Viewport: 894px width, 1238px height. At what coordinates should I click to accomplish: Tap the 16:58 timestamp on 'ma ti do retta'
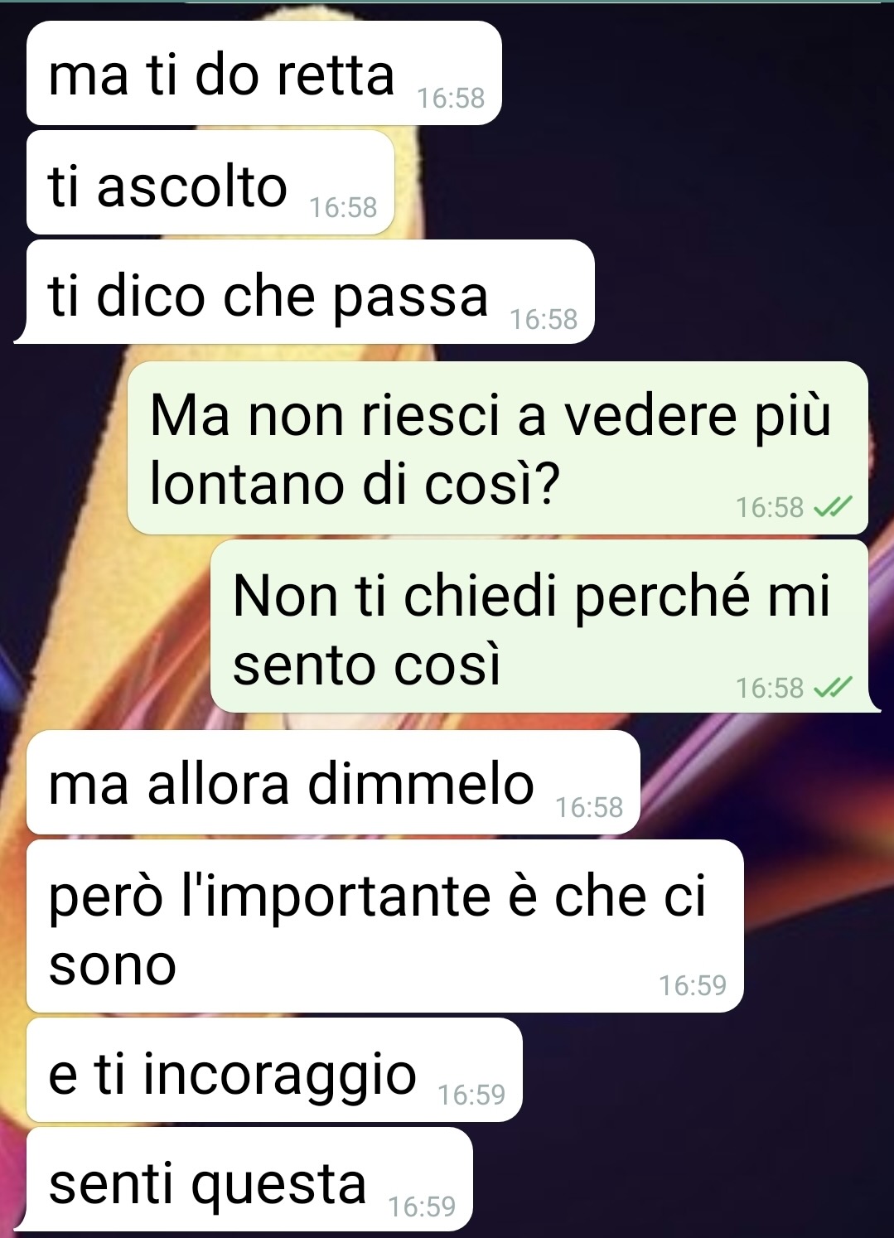[451, 98]
